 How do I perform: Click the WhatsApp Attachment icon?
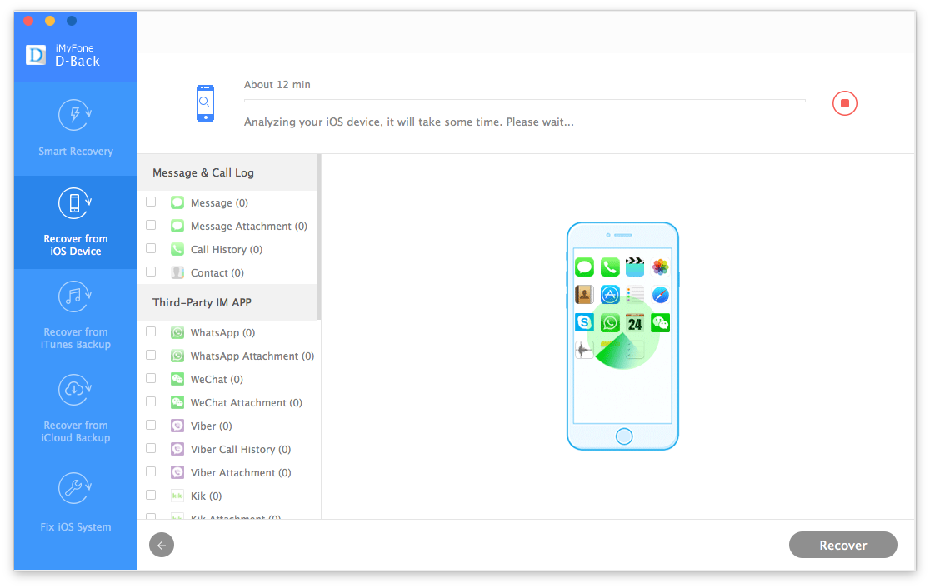(177, 356)
